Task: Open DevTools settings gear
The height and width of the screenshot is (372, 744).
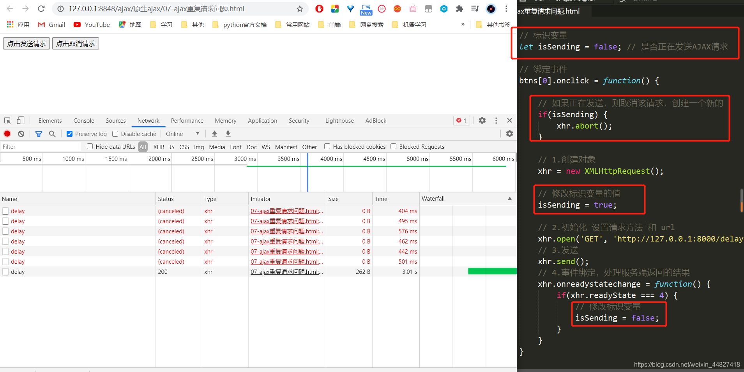Action: click(482, 120)
